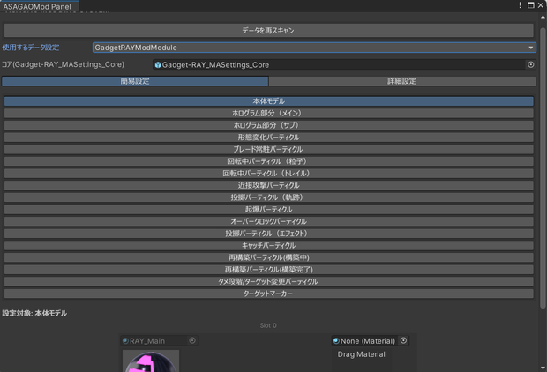Screen dimensions: 547x372
Task: Click the material sphere icon beside RAY_Main
Action: coord(125,340)
